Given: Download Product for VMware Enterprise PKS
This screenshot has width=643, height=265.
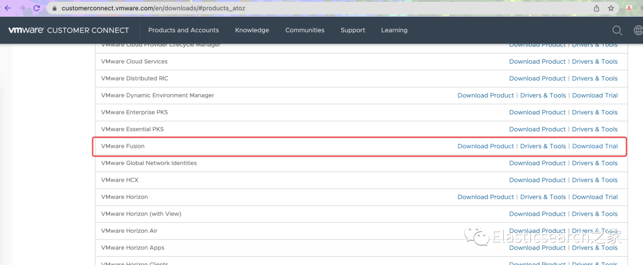Looking at the screenshot, I should 537,113.
